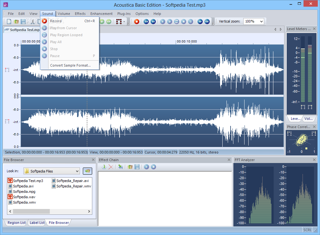Click the rewind toolbar button
Image resolution: width=320 pixels, height=235 pixels.
click(x=153, y=22)
